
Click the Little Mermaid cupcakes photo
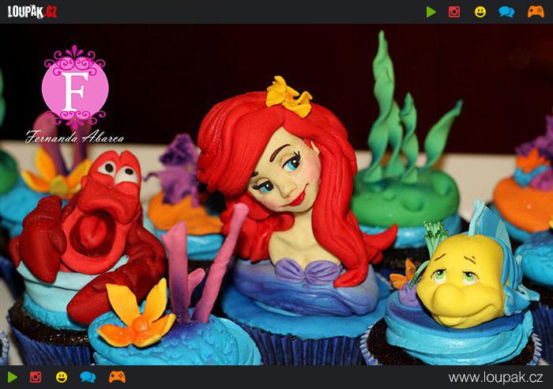tap(276, 194)
